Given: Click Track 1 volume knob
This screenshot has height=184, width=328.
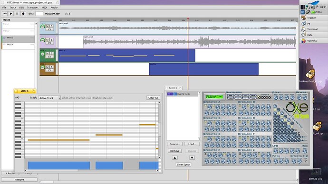Looking at the screenshot, I should click(x=42, y=27).
